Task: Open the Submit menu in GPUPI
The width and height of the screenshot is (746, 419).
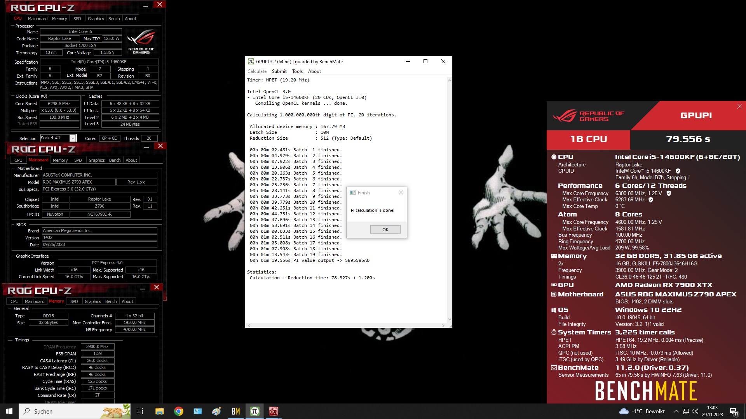Action: coord(279,71)
